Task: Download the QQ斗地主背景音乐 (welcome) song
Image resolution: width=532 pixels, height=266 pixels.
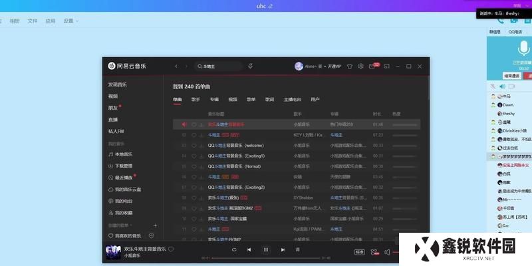Action: [x=201, y=146]
